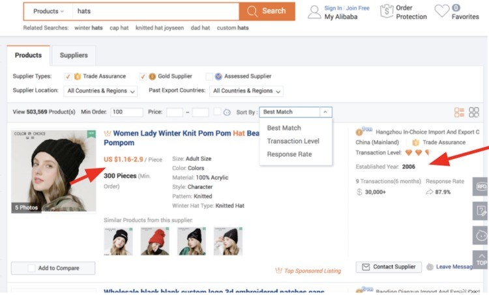Open the Hangzhou In-Choice Import And Export supplier link

[x=427, y=132]
